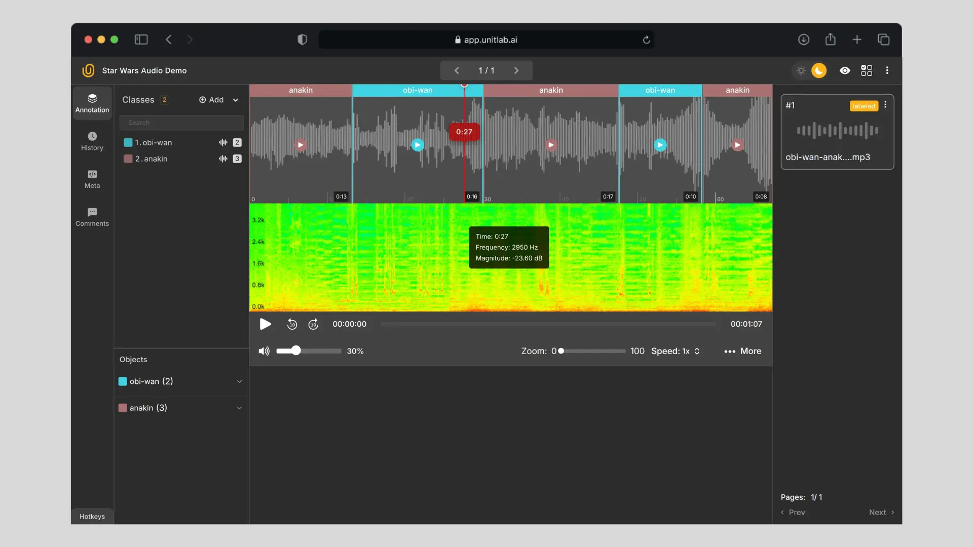Viewport: 973px width, 547px height.
Task: Adjust the volume slider handle
Action: [296, 350]
